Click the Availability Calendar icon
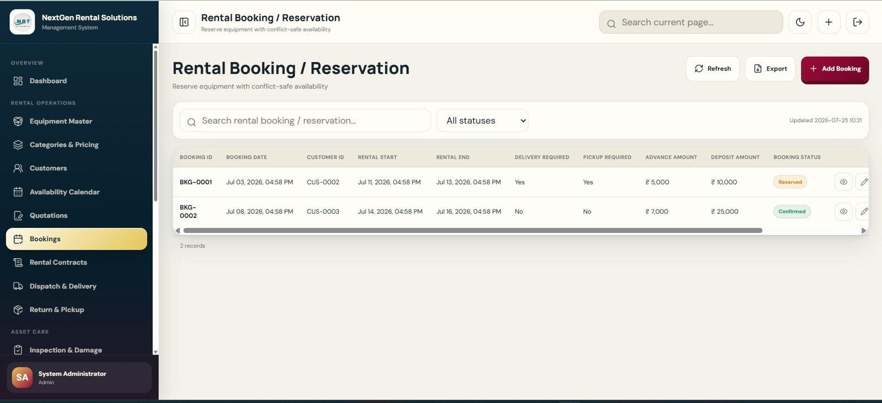 click(x=18, y=192)
